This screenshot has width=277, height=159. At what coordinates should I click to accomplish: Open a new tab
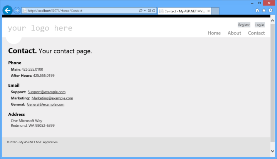coord(215,11)
